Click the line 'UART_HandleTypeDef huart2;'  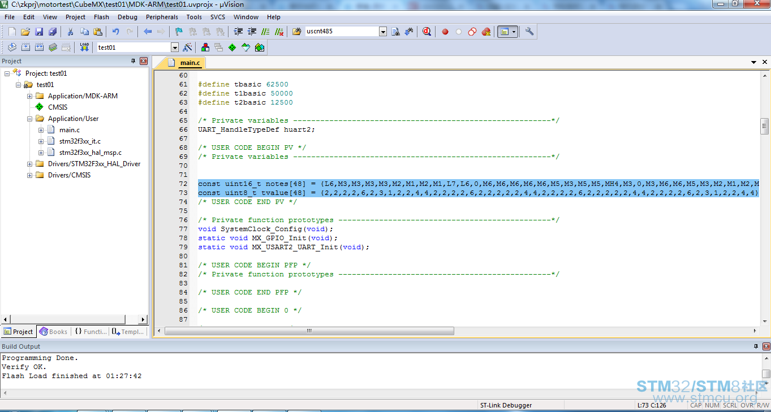256,129
